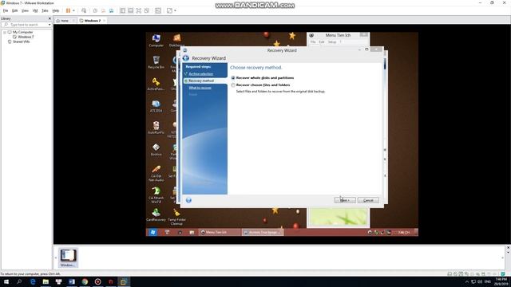Open the Archive selection step link

[200, 74]
